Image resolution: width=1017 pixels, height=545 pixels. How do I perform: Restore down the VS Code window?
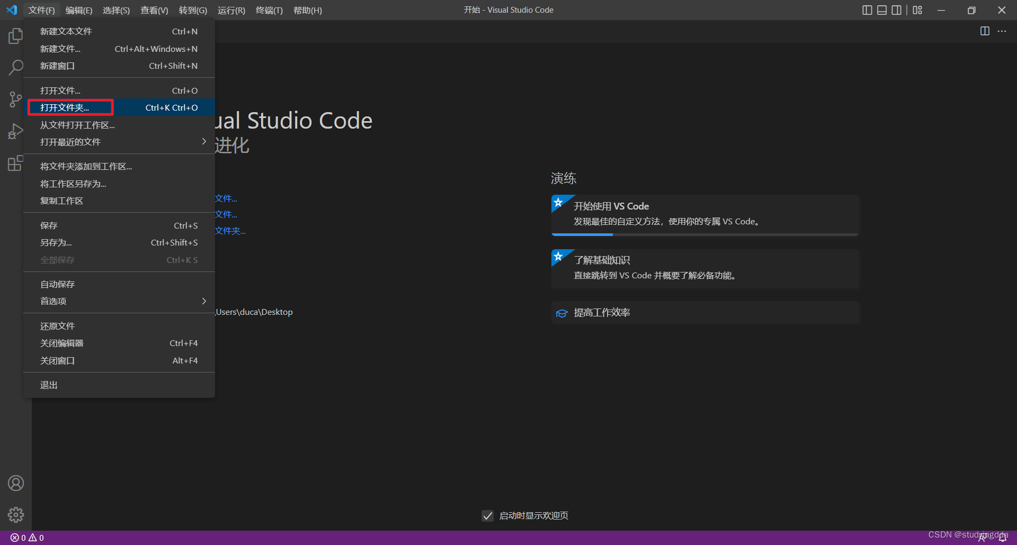pyautogui.click(x=971, y=10)
